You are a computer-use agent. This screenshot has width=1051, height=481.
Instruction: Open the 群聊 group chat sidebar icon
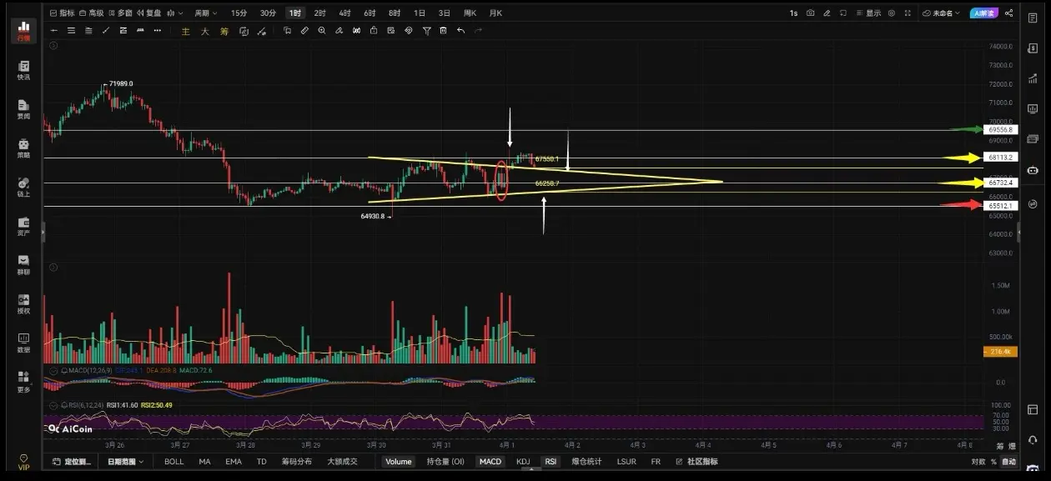point(23,265)
